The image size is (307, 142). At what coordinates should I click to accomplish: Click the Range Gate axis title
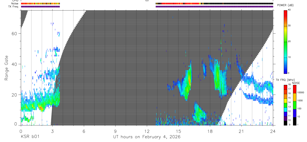tap(6, 68)
